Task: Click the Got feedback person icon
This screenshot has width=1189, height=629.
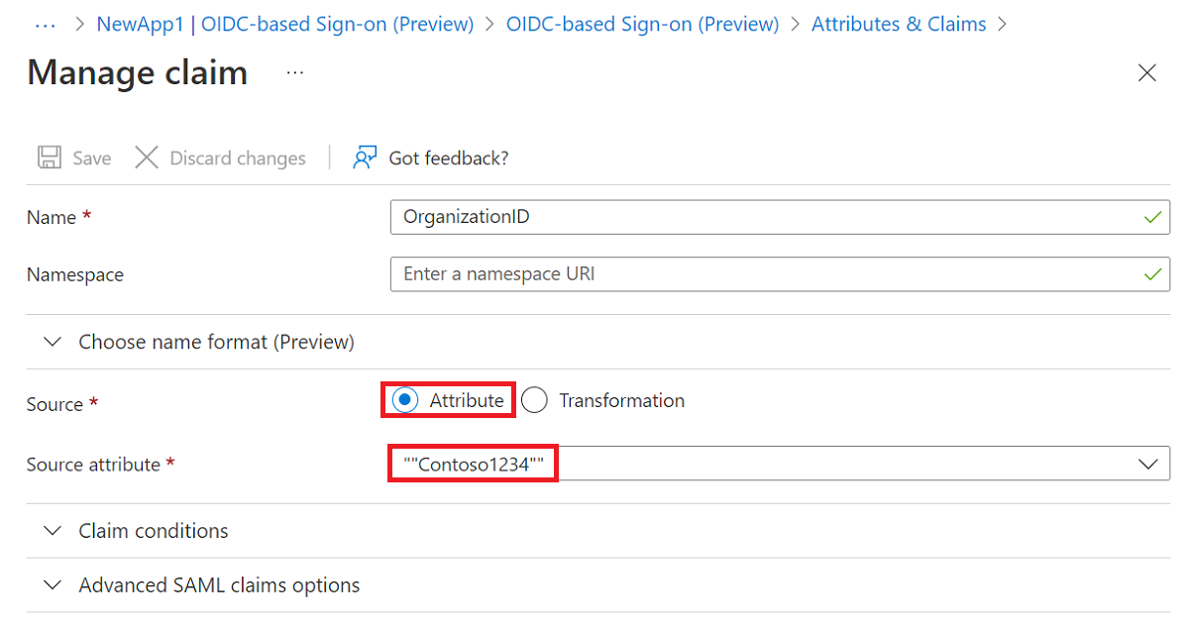Action: (x=365, y=157)
